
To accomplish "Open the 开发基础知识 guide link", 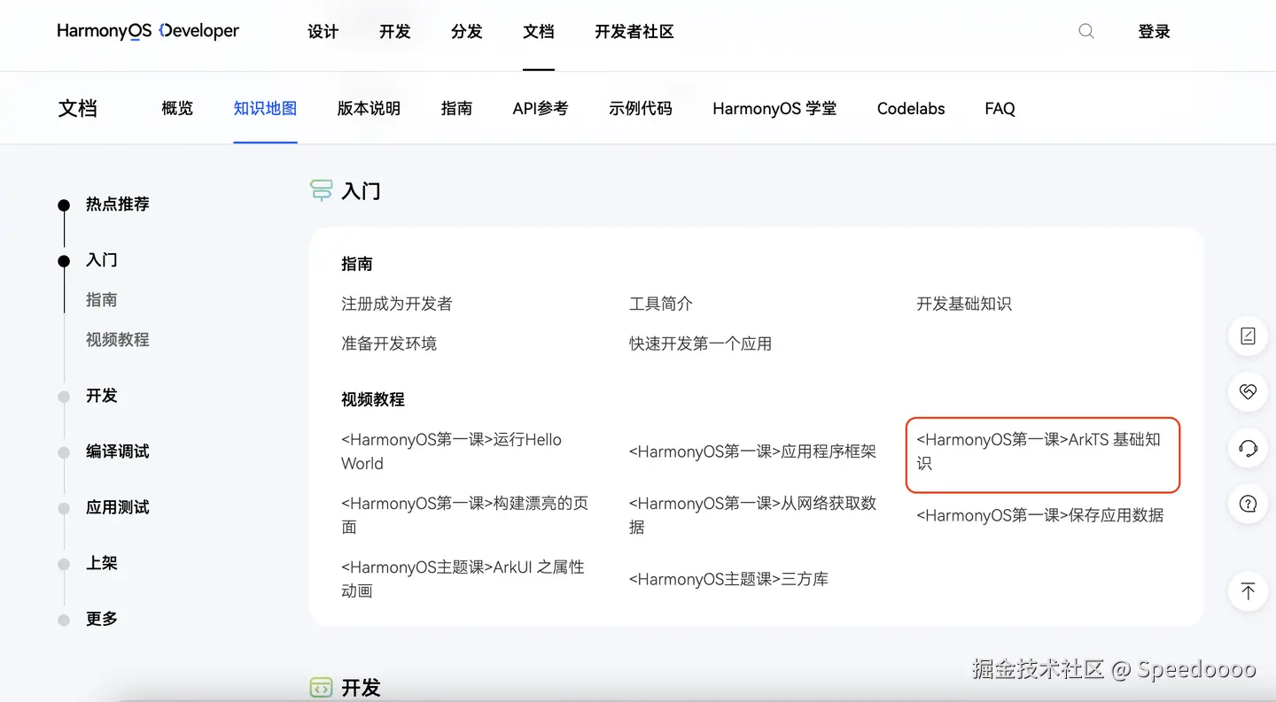I will click(x=964, y=304).
